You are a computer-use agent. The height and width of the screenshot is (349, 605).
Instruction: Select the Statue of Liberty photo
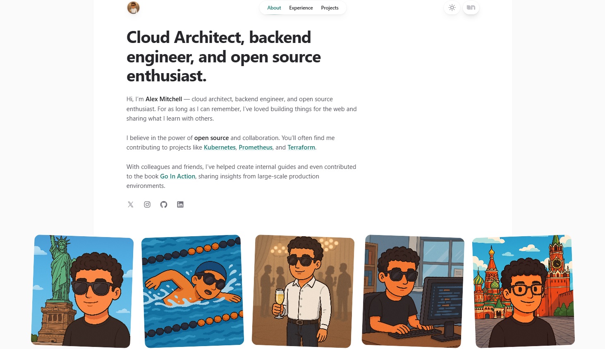(82, 291)
